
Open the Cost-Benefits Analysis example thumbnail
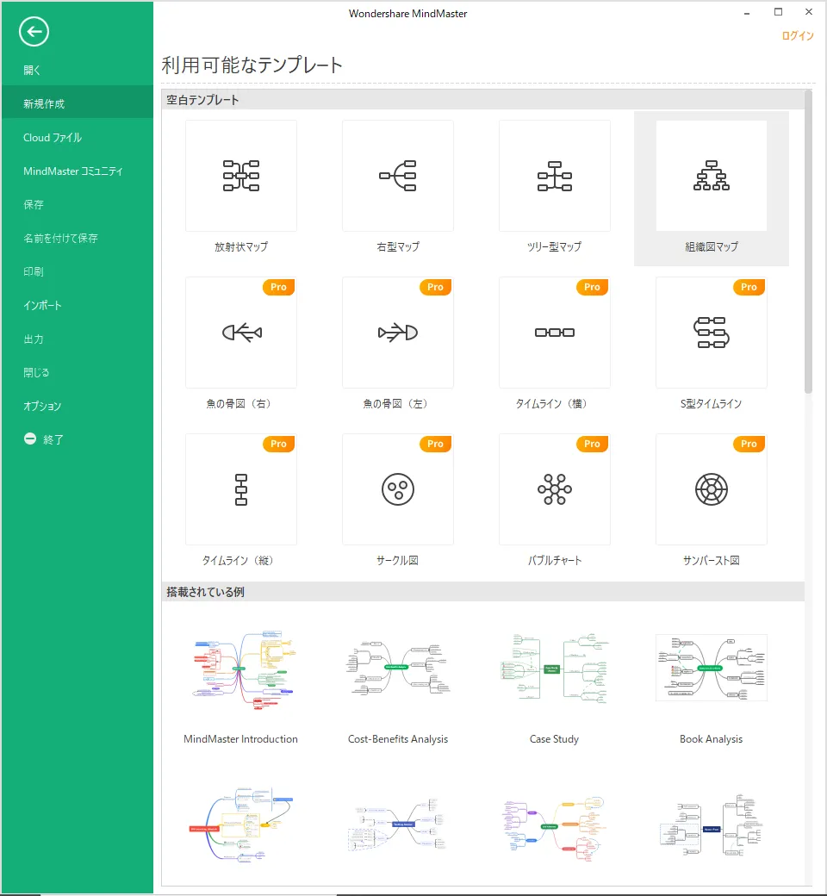(398, 669)
